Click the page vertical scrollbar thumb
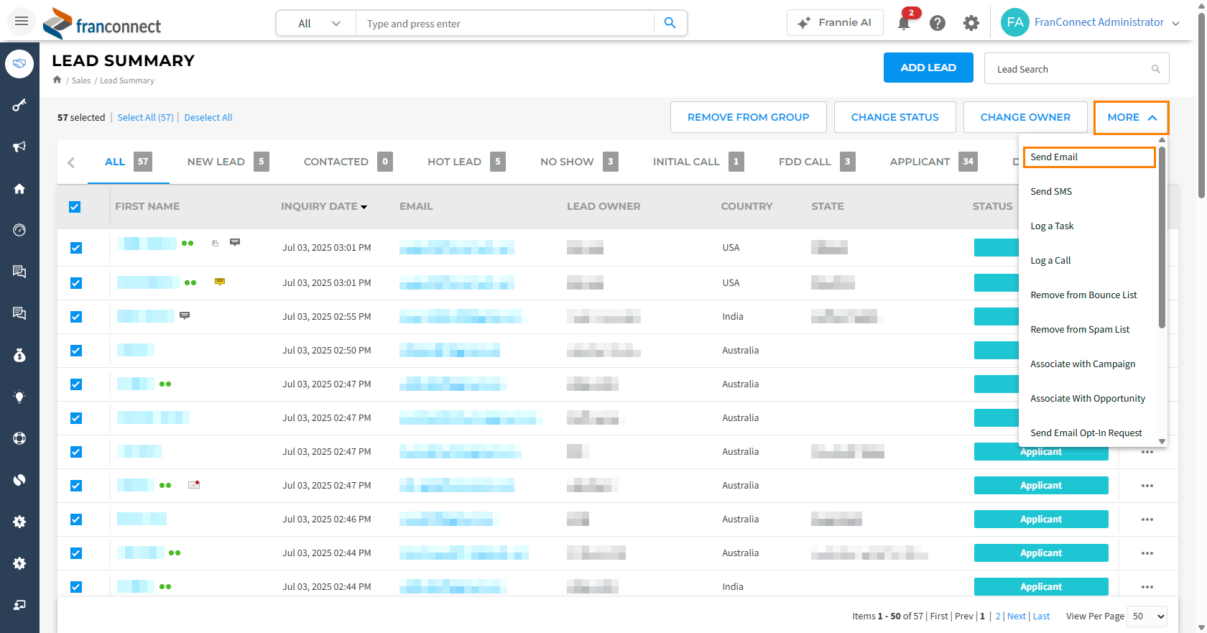This screenshot has height=633, width=1207. click(1201, 104)
